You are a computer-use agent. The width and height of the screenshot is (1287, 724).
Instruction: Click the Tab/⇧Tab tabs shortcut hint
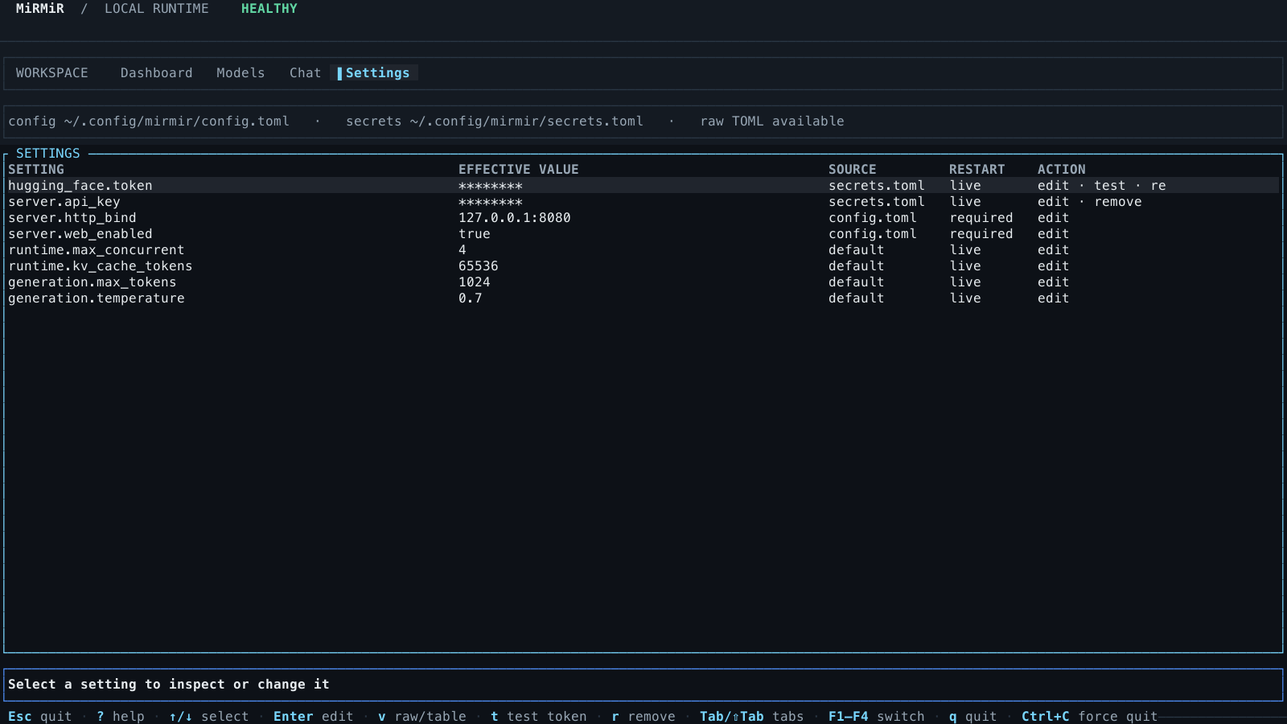[752, 717]
